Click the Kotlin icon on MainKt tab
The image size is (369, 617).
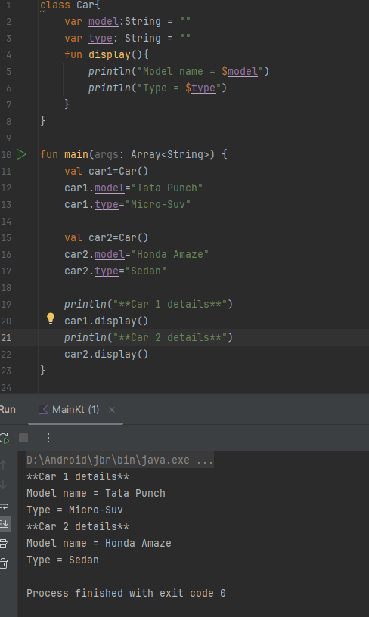(x=43, y=409)
